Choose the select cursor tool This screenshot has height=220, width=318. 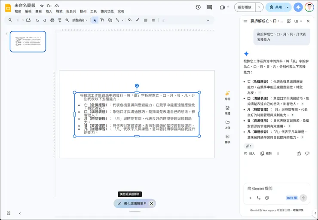(95, 20)
